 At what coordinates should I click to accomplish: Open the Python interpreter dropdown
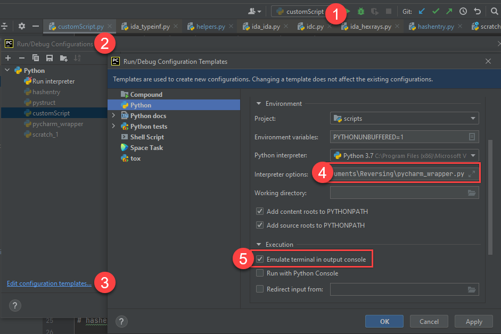click(x=404, y=155)
